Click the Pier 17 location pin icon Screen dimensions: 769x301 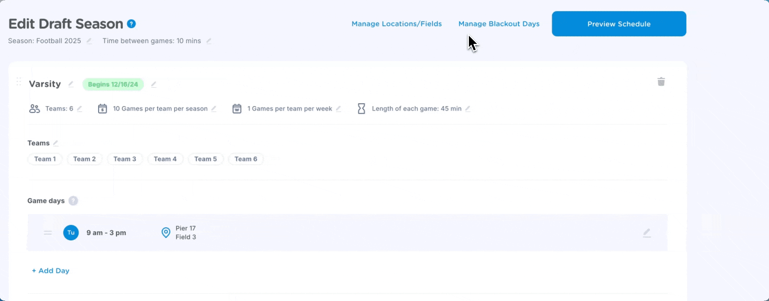pos(166,233)
